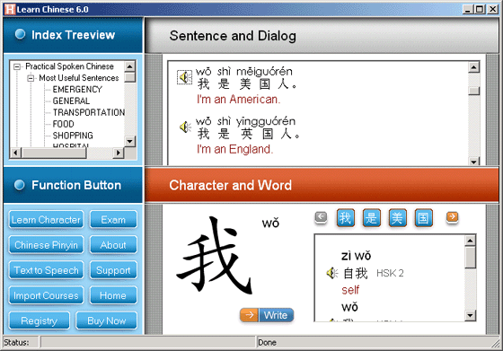Go to next characters with orange arrow

coord(452,217)
